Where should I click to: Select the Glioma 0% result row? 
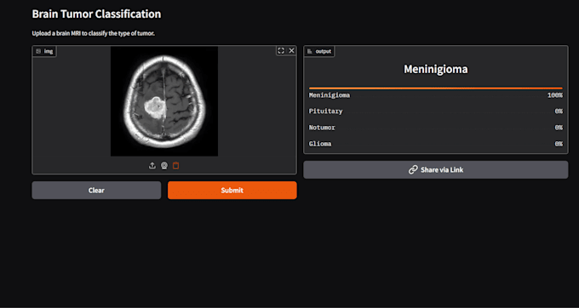(x=436, y=144)
